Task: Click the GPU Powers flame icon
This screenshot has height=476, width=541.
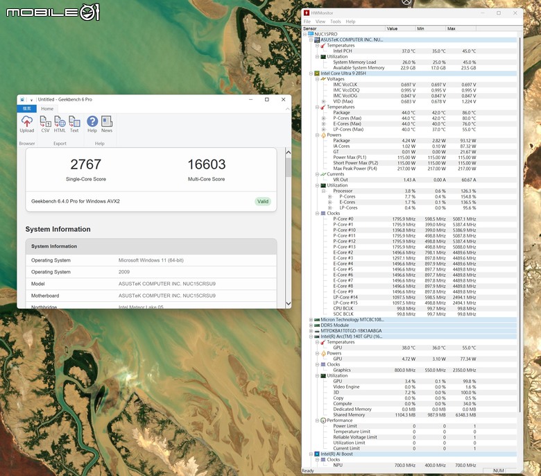Action: [x=323, y=353]
